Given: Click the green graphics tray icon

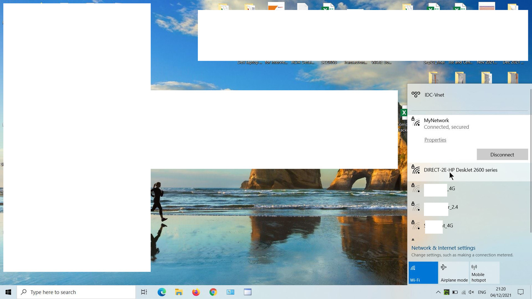Looking at the screenshot, I should coord(446,292).
